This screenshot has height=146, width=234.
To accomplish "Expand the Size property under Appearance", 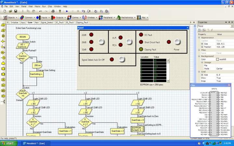I will (x=202, y=43).
